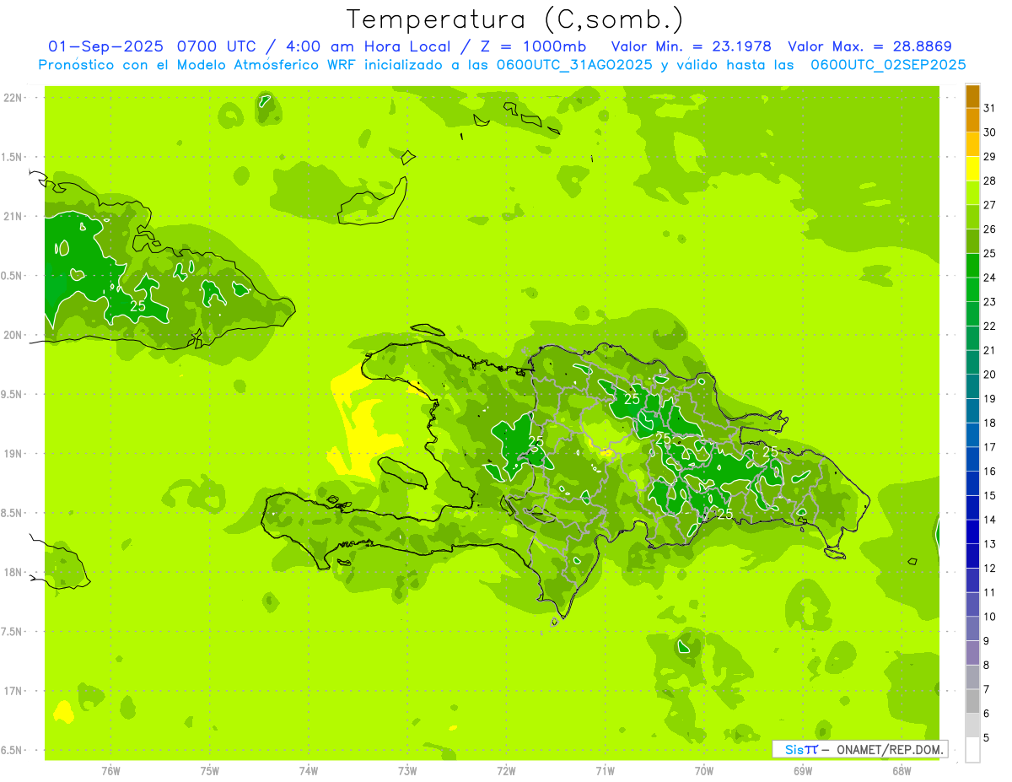
Task: Click the "73W" longitude axis label
Action: click(407, 770)
